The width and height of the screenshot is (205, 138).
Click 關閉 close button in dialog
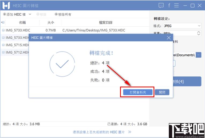tap(162, 92)
